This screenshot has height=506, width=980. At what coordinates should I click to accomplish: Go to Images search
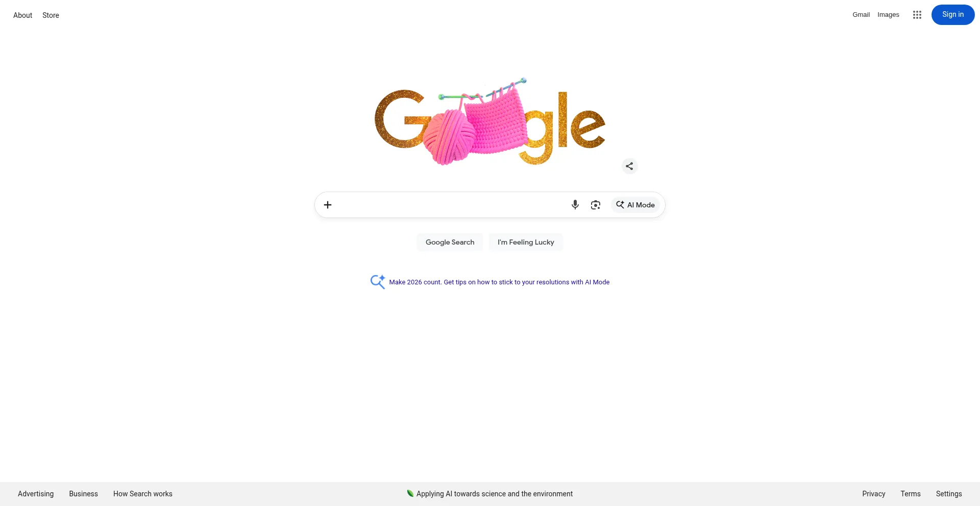(888, 15)
